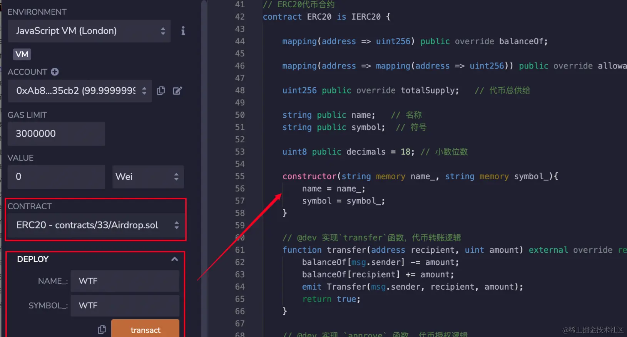
Task: Focus the gas limit field showing 3000000
Action: tap(56, 134)
